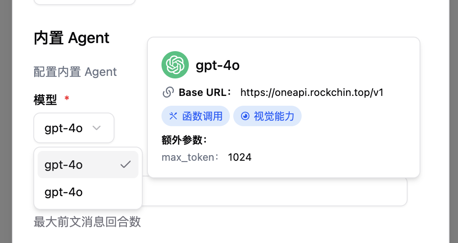
Task: Click the checkmark on the selected gpt-4o option
Action: [x=125, y=165]
